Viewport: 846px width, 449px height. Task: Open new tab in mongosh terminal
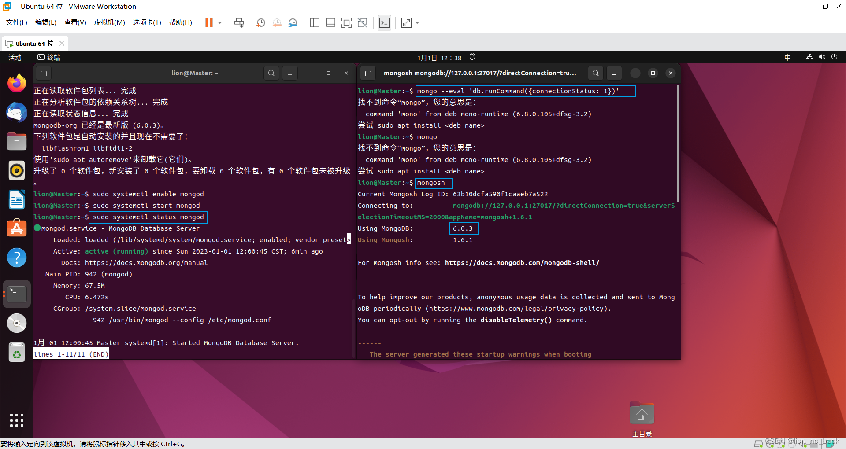pyautogui.click(x=368, y=73)
